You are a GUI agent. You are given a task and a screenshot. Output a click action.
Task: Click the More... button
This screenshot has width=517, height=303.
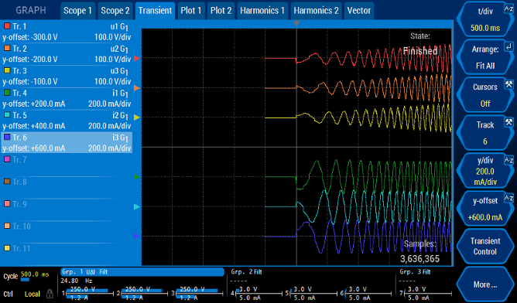coord(485,284)
